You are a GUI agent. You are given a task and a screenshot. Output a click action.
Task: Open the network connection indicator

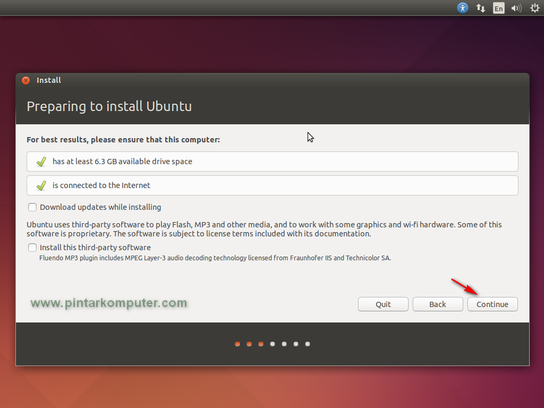tap(480, 8)
